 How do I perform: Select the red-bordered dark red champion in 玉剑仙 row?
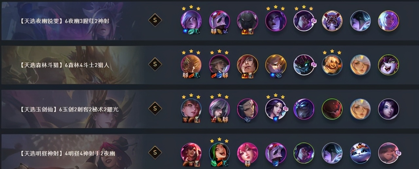[x=332, y=109]
